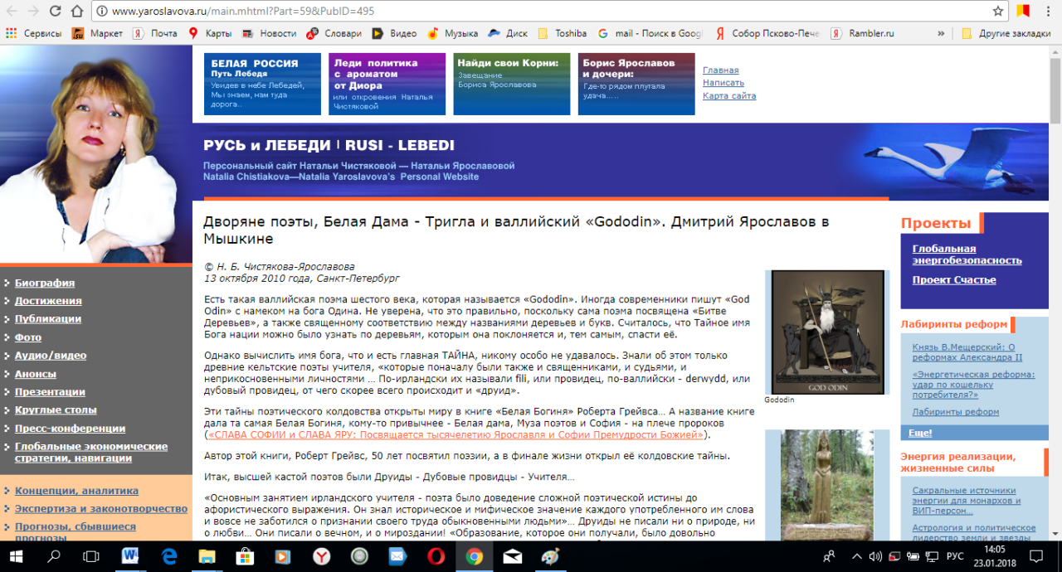Open the Леди политика с ароматом banner

point(387,84)
